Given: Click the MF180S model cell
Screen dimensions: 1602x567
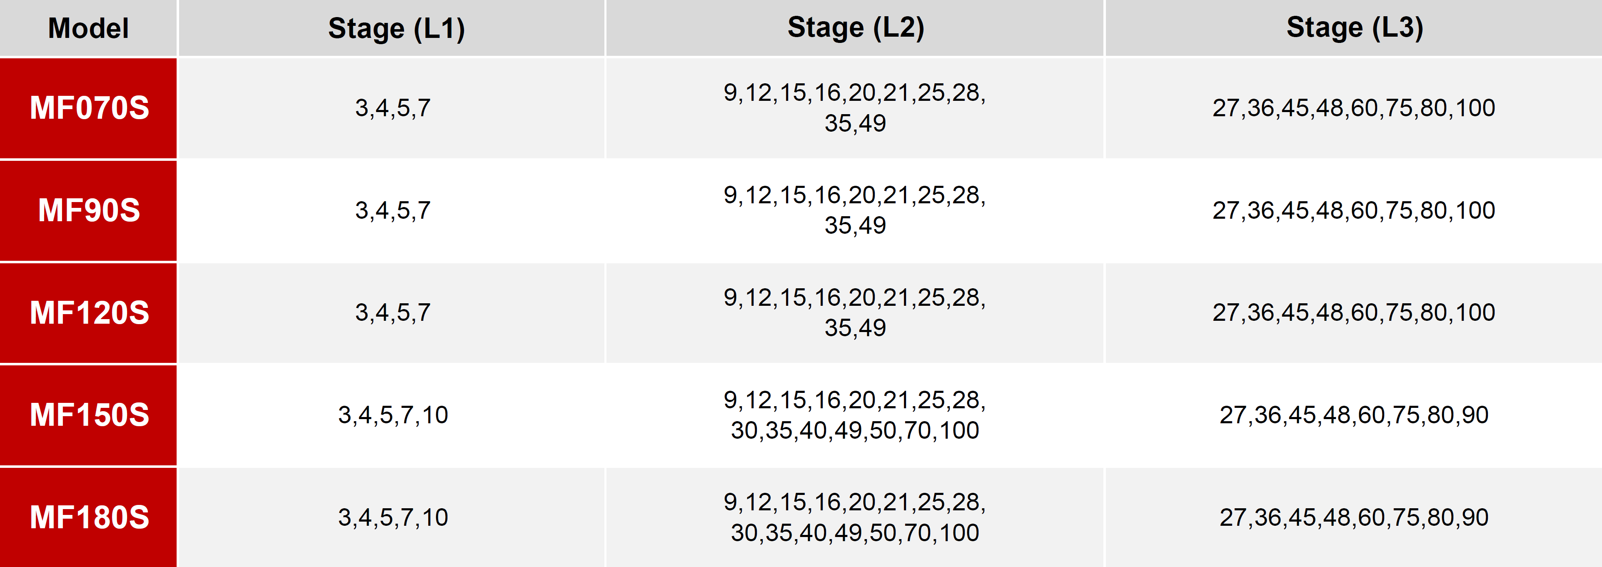Looking at the screenshot, I should click(x=88, y=517).
